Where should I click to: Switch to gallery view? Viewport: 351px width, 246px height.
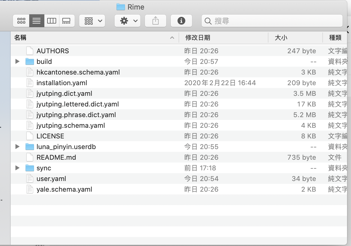[x=67, y=21]
